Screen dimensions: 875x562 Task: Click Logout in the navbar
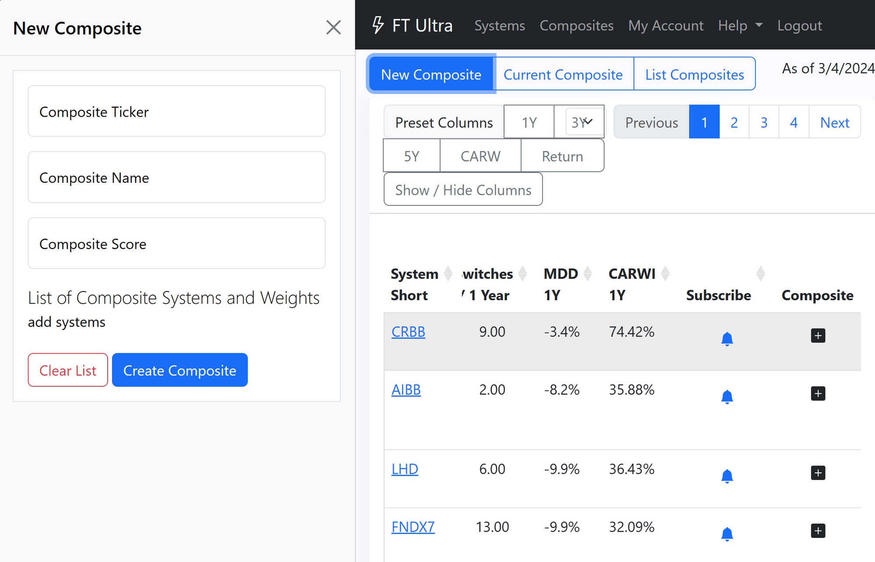click(x=799, y=25)
